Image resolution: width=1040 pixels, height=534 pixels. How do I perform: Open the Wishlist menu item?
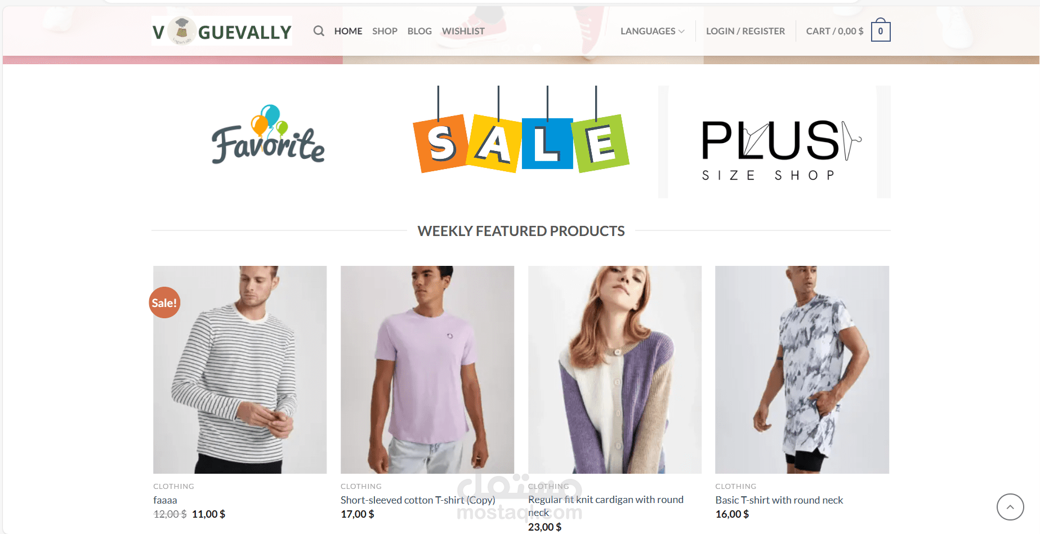463,31
